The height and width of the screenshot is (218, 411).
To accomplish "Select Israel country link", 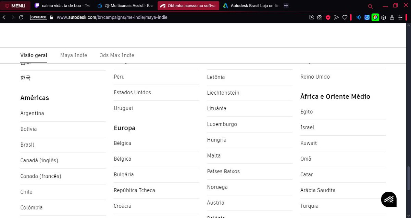I will click(x=307, y=127).
